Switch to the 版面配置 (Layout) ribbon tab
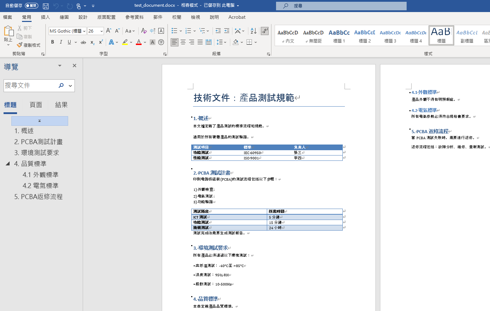Viewport: 490px width, 311px height. pyautogui.click(x=106, y=17)
